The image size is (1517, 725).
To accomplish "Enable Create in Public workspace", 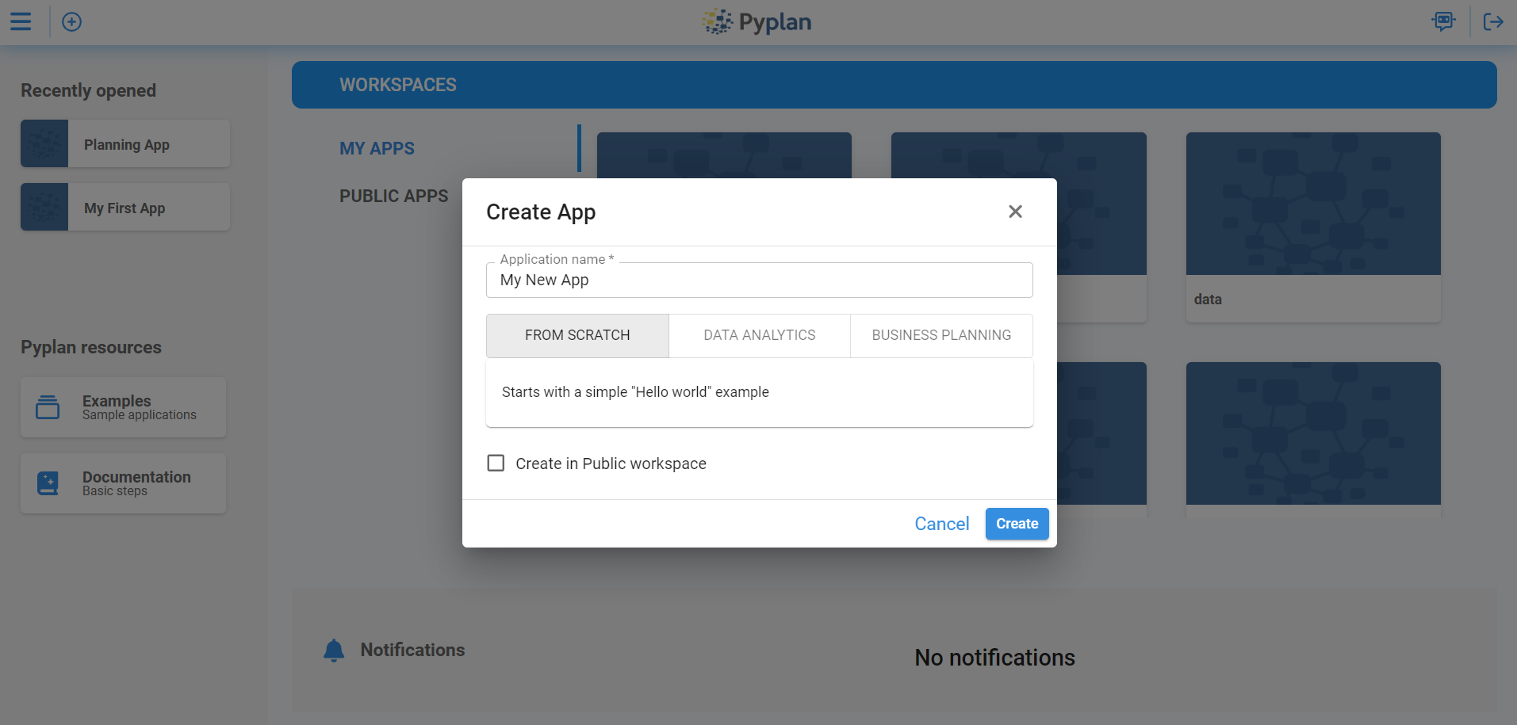I will [496, 463].
